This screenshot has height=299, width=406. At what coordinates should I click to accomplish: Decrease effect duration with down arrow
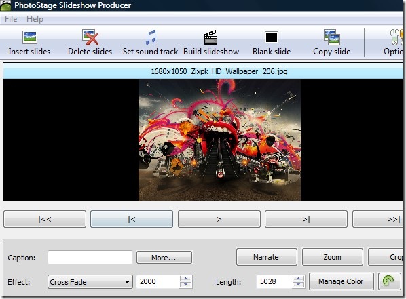[x=185, y=285]
